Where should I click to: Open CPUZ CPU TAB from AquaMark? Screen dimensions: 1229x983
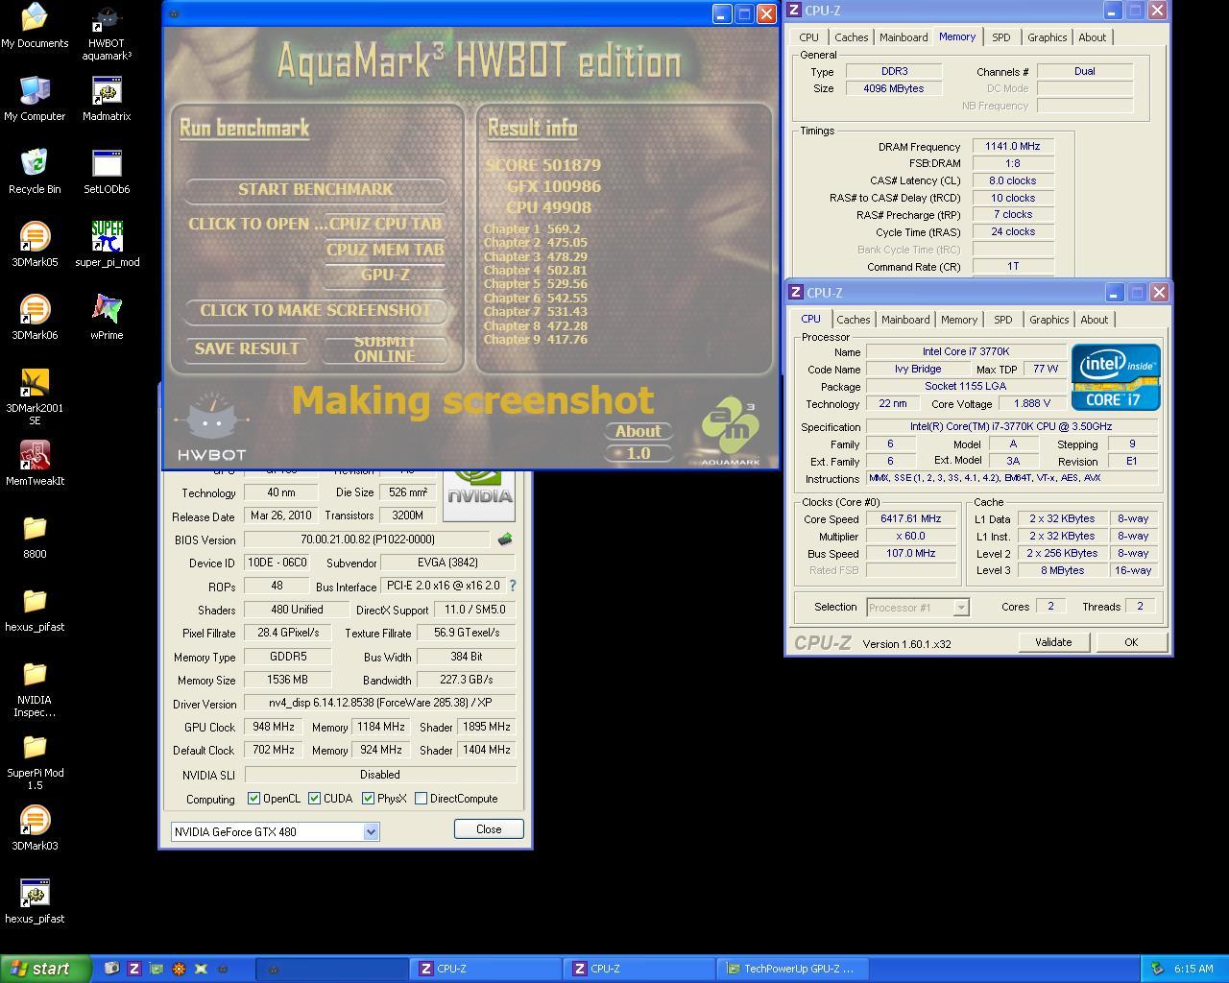[x=385, y=224]
